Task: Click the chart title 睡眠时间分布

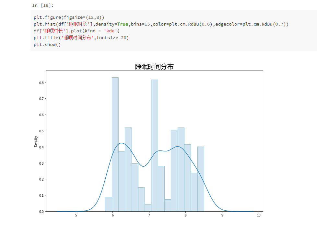Action: [154, 67]
